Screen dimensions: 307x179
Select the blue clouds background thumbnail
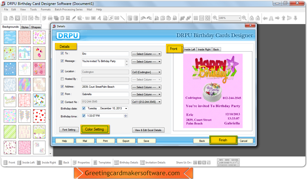pos(10,37)
